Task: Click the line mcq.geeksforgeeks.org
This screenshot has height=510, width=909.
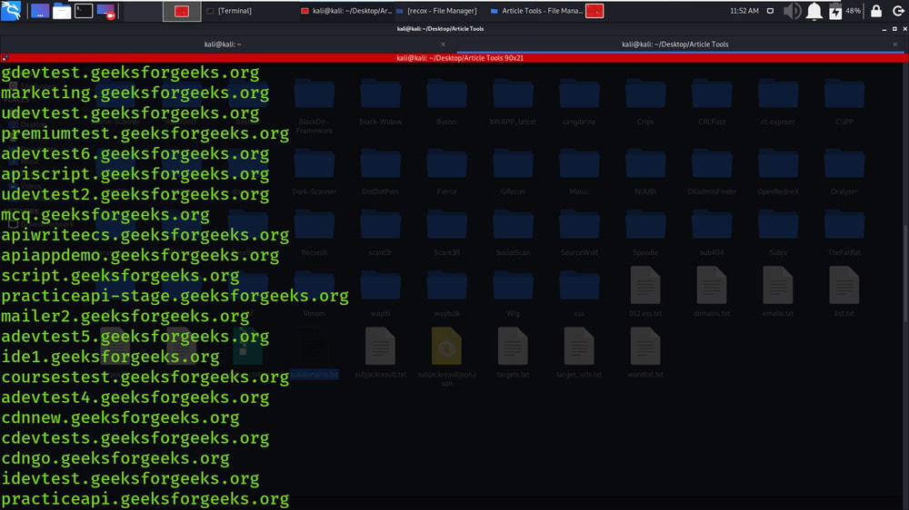Action: (x=105, y=214)
